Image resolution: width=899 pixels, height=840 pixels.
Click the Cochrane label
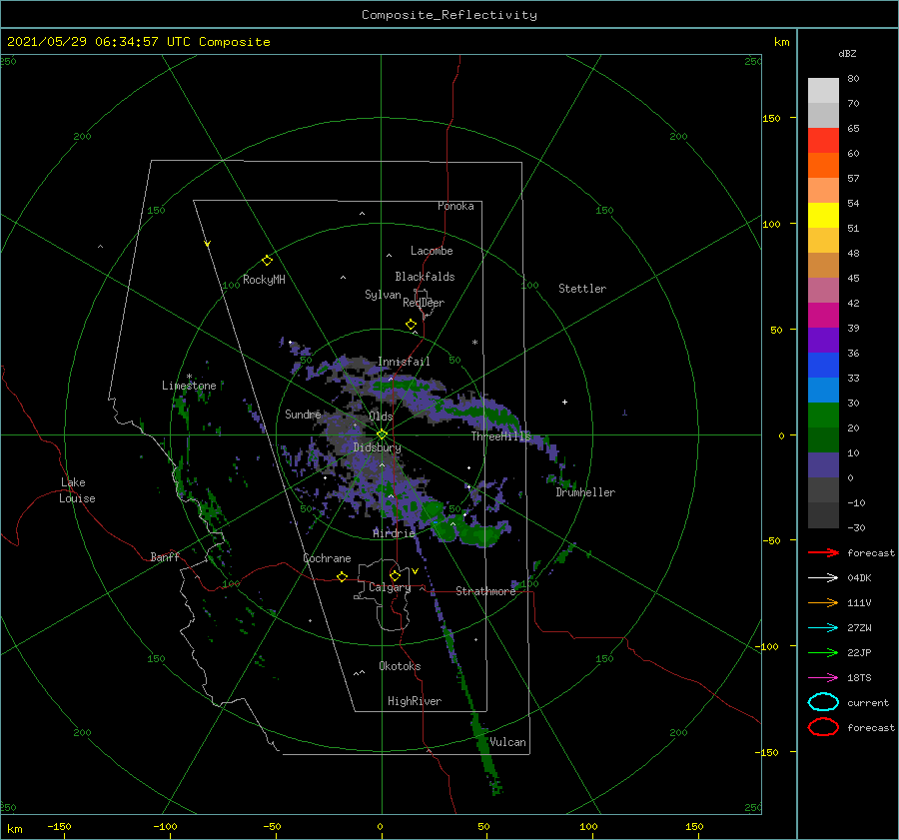point(327,558)
